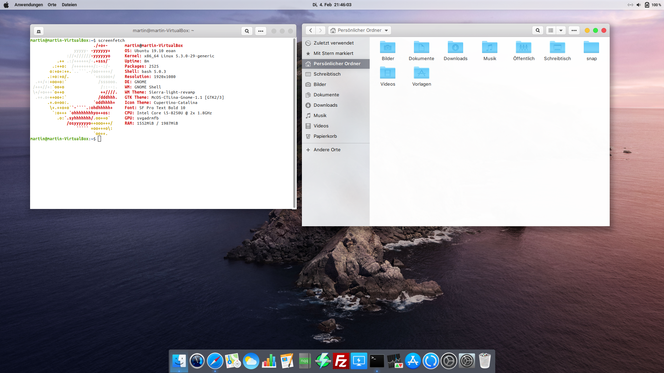
Task: Toggle list view in file manager
Action: coord(551,30)
